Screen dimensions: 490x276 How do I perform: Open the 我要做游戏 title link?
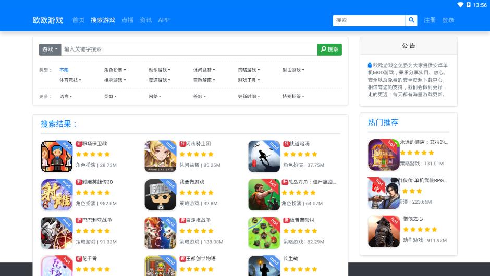[x=192, y=182]
